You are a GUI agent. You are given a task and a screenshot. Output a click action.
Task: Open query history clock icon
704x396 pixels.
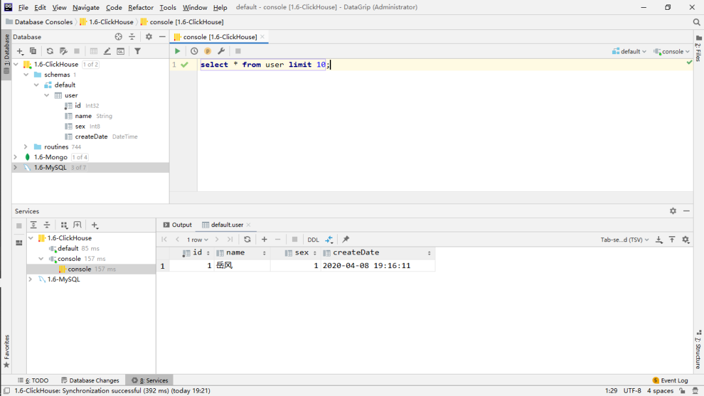[194, 52]
